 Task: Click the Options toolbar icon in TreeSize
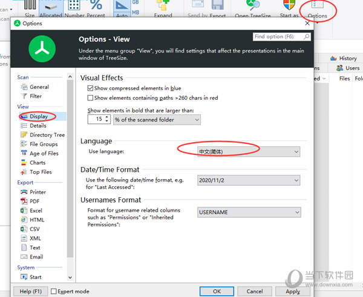click(317, 5)
